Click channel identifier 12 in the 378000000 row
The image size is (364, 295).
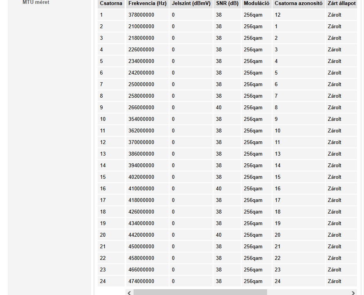[x=278, y=15]
